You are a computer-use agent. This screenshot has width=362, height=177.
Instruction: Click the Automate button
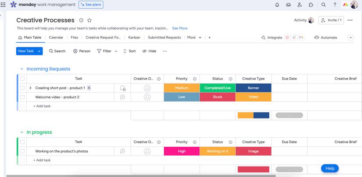tap(326, 38)
